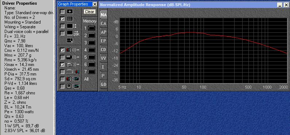Click the filter circuit coil icon
Image resolution: width=290 pixels, height=135 pixels.
coord(73,71)
